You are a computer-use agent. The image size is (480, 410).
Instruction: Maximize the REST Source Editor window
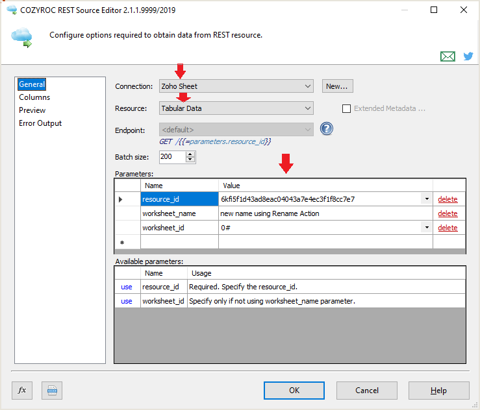pos(434,10)
